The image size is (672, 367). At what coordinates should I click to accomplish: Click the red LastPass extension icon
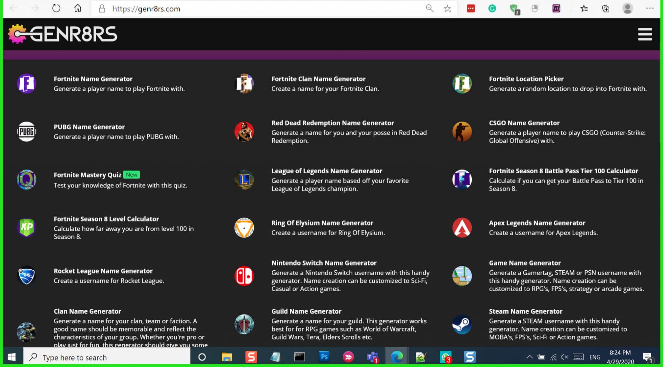[471, 9]
